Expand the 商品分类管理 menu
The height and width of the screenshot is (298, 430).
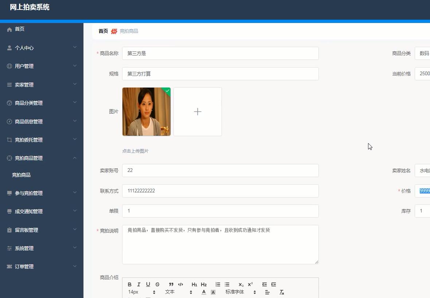pyautogui.click(x=42, y=103)
